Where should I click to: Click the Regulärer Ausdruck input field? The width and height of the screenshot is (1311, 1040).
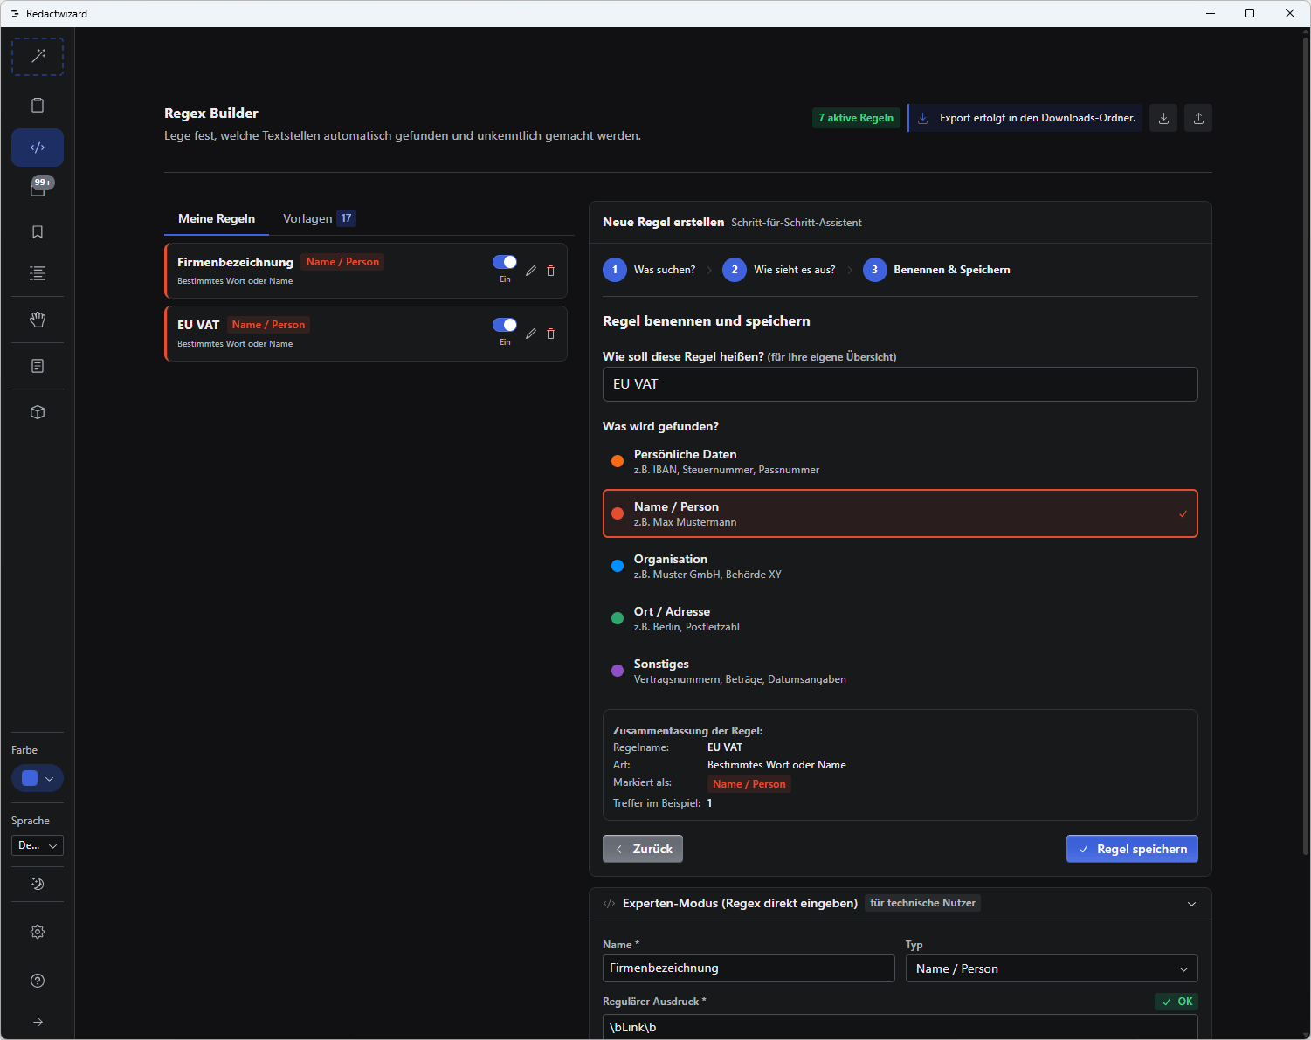point(900,1026)
